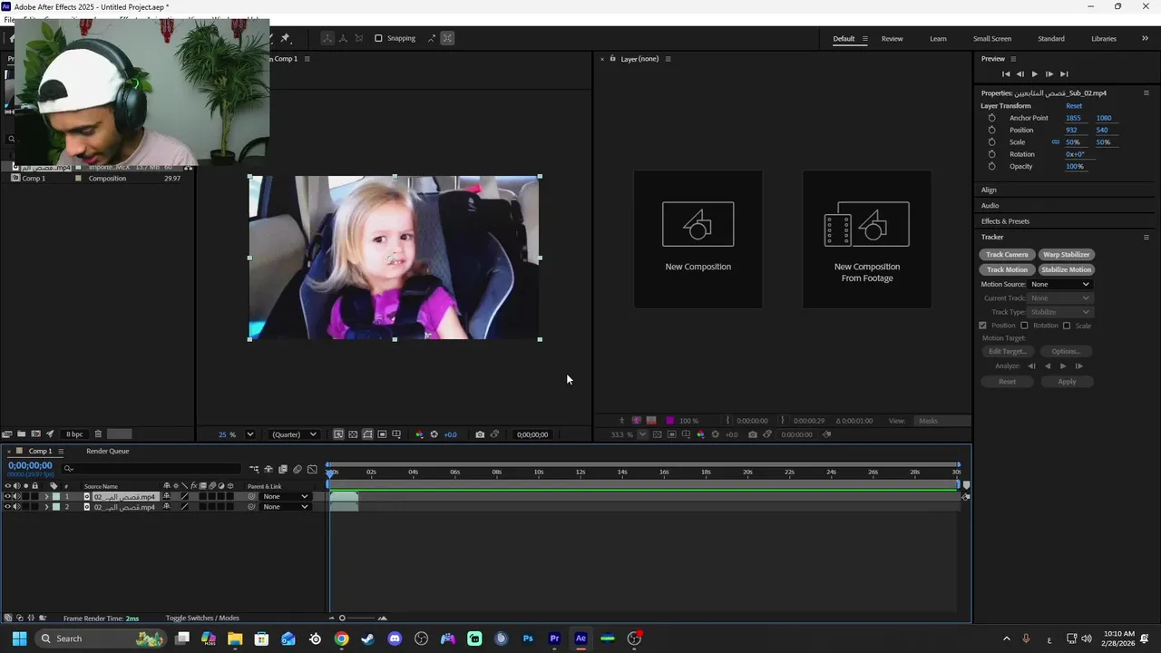This screenshot has width=1161, height=653.
Task: Click New Composition in Layer panel
Action: click(698, 238)
